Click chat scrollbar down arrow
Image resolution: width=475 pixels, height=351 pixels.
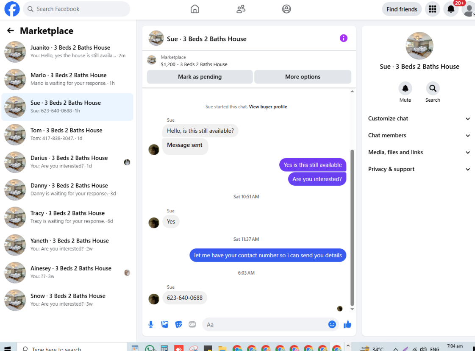click(x=352, y=309)
